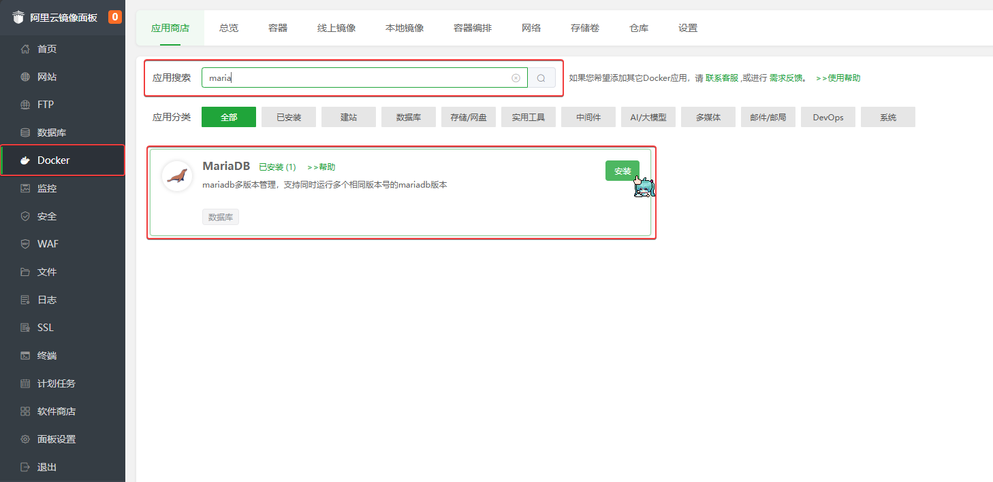Switch to the 容器 tab
The height and width of the screenshot is (482, 993).
point(278,28)
